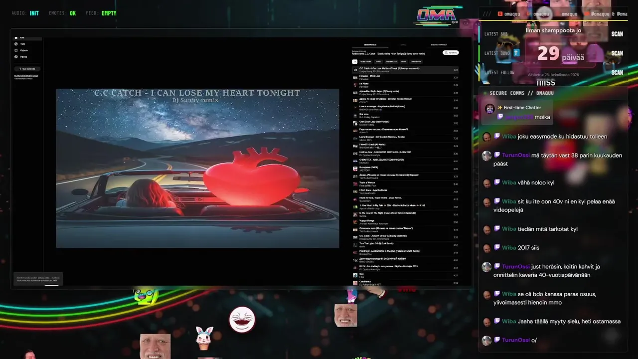The width and height of the screenshot is (638, 359).
Task: Click Koti (Home) item in sidebar
Action: click(x=27, y=37)
